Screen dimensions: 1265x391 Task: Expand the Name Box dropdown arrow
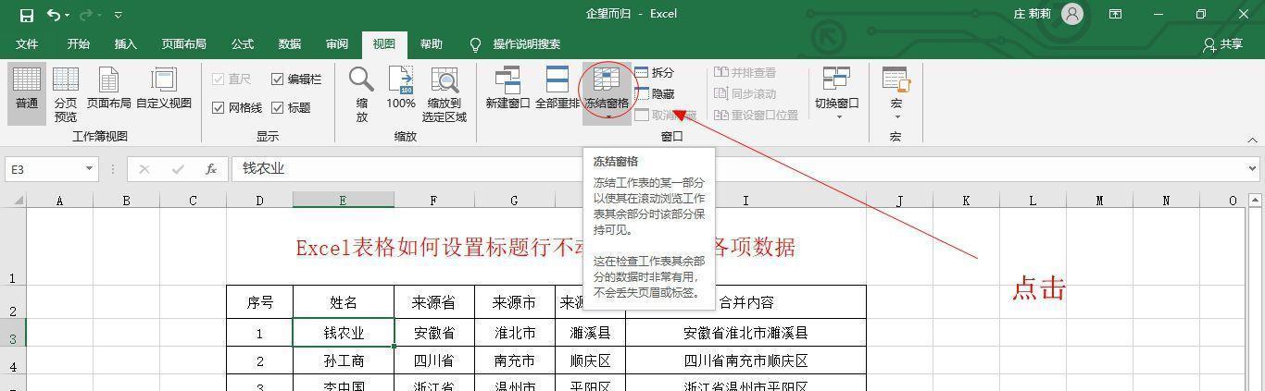tap(90, 169)
